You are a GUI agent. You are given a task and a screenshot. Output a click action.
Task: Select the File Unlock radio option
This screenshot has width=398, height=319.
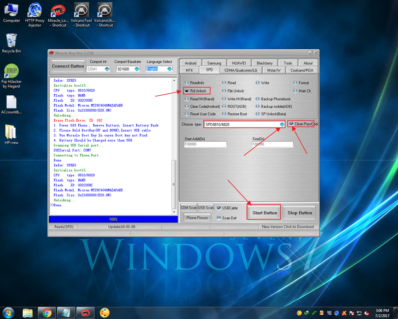tap(233, 91)
